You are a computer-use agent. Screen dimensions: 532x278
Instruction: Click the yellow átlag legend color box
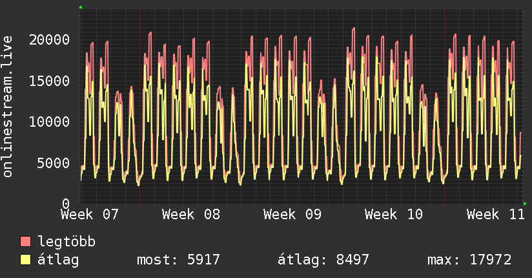click(x=25, y=259)
